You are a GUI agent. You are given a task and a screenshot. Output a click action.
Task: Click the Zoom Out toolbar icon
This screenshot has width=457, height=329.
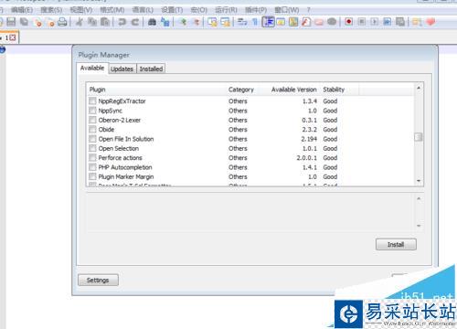pyautogui.click(x=196, y=22)
